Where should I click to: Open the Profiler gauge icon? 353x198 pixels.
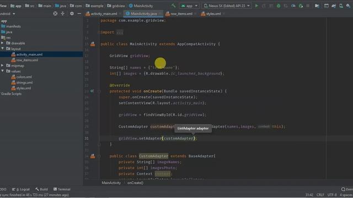(293, 5)
